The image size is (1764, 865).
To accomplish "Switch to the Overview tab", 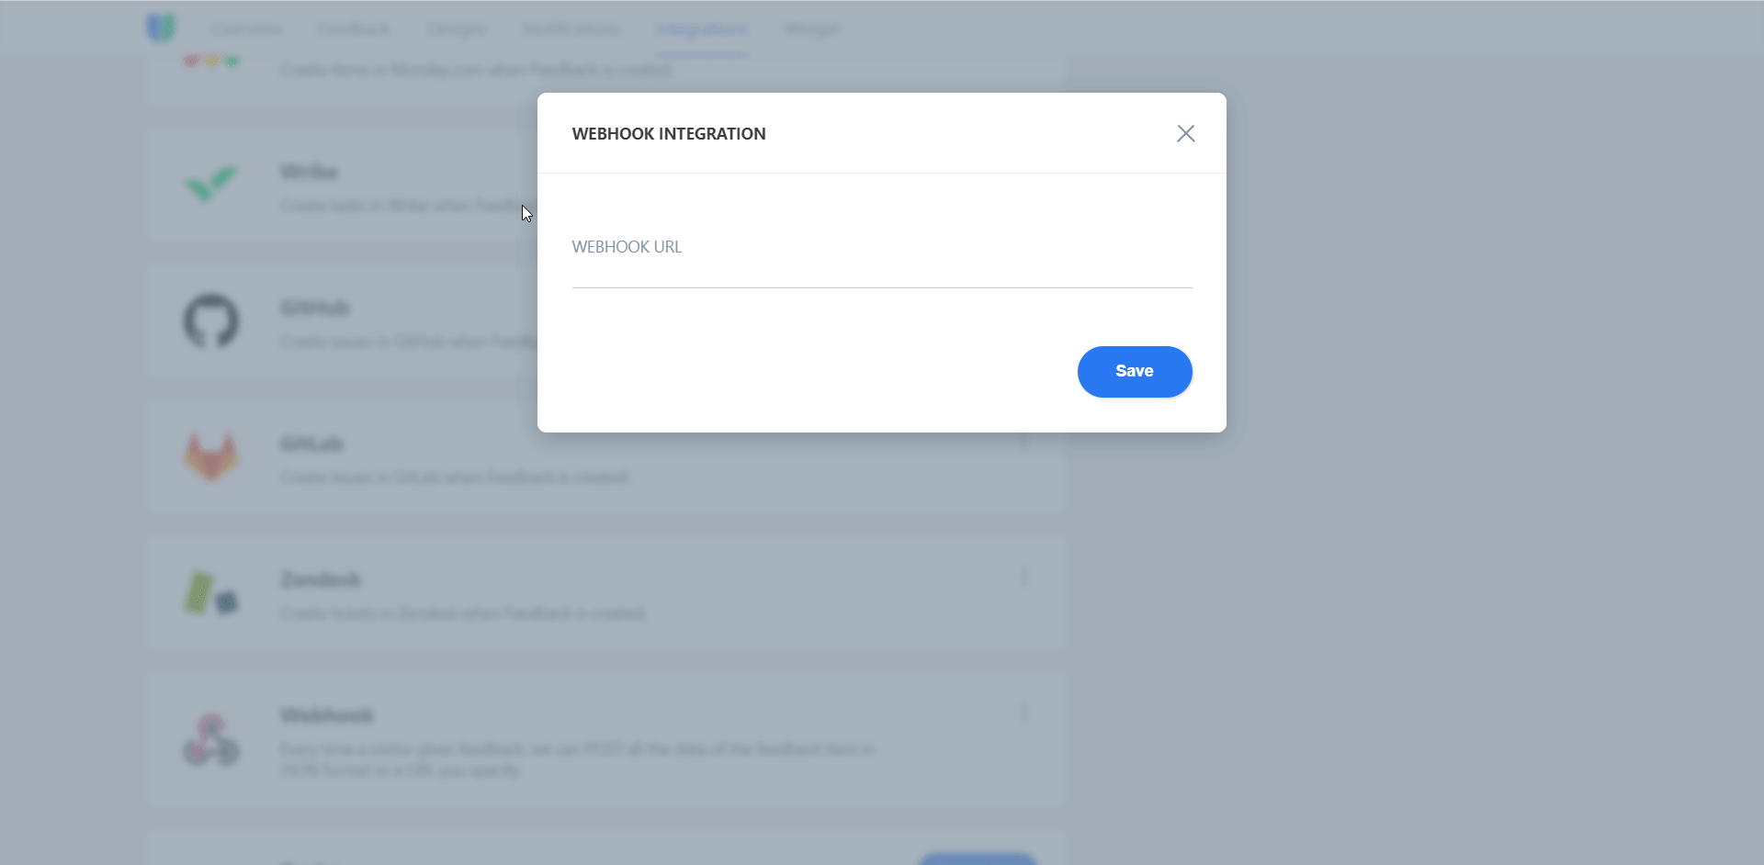I will [246, 29].
